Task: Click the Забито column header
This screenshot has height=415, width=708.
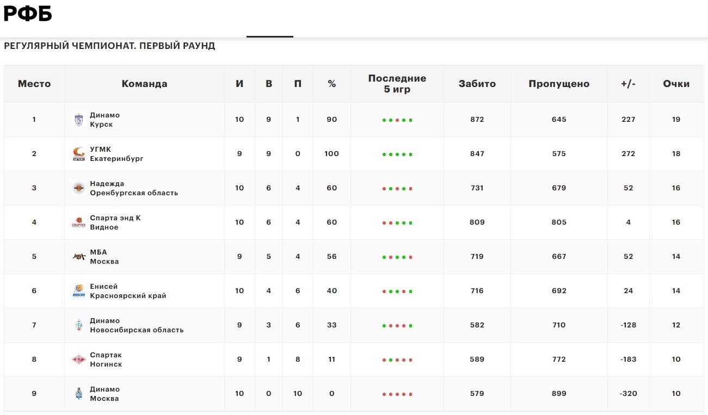Action: [x=477, y=84]
